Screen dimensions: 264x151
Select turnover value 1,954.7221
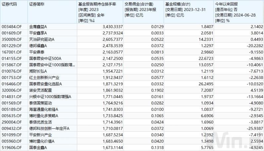click(113, 71)
